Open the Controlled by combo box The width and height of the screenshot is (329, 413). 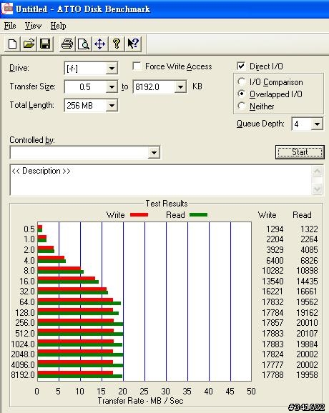pos(85,152)
